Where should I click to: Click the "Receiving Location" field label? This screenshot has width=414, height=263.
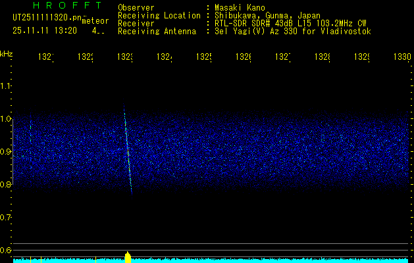point(159,16)
